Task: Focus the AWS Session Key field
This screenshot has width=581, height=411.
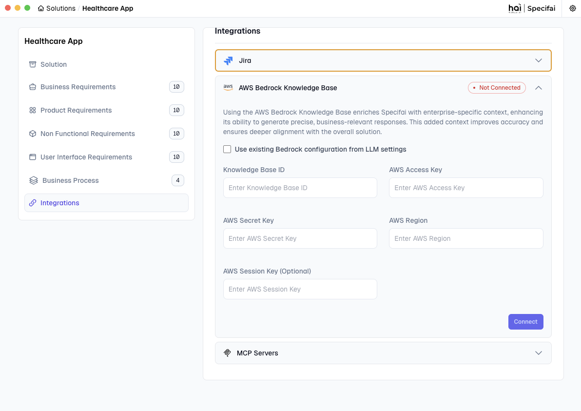Action: 300,289
